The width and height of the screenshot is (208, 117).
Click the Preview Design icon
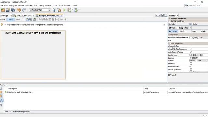pos(34,19)
